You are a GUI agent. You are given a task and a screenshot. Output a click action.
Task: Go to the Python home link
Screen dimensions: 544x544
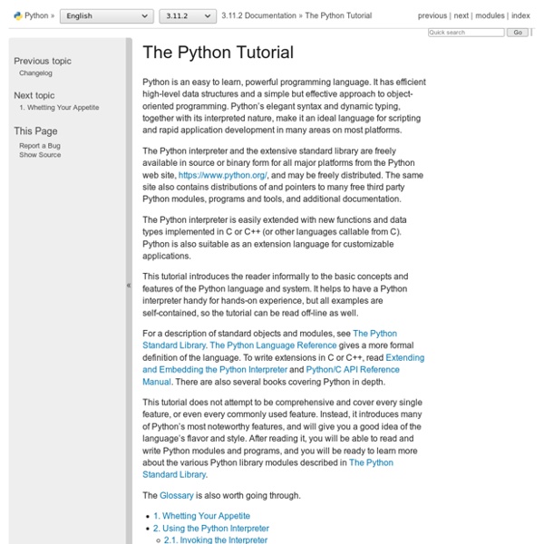tap(36, 16)
